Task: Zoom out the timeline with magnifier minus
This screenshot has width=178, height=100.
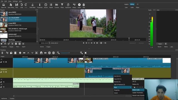Action: pos(58,53)
